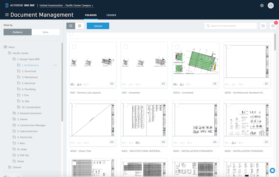Expand the 10. Coordination folder
This screenshot has width=279, height=177.
pyautogui.click(x=19, y=107)
